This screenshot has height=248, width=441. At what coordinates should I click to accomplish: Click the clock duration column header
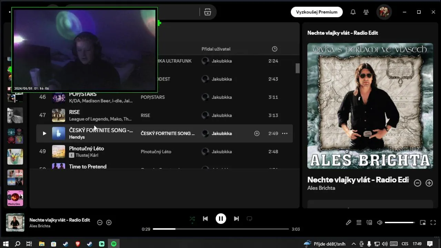point(275,49)
